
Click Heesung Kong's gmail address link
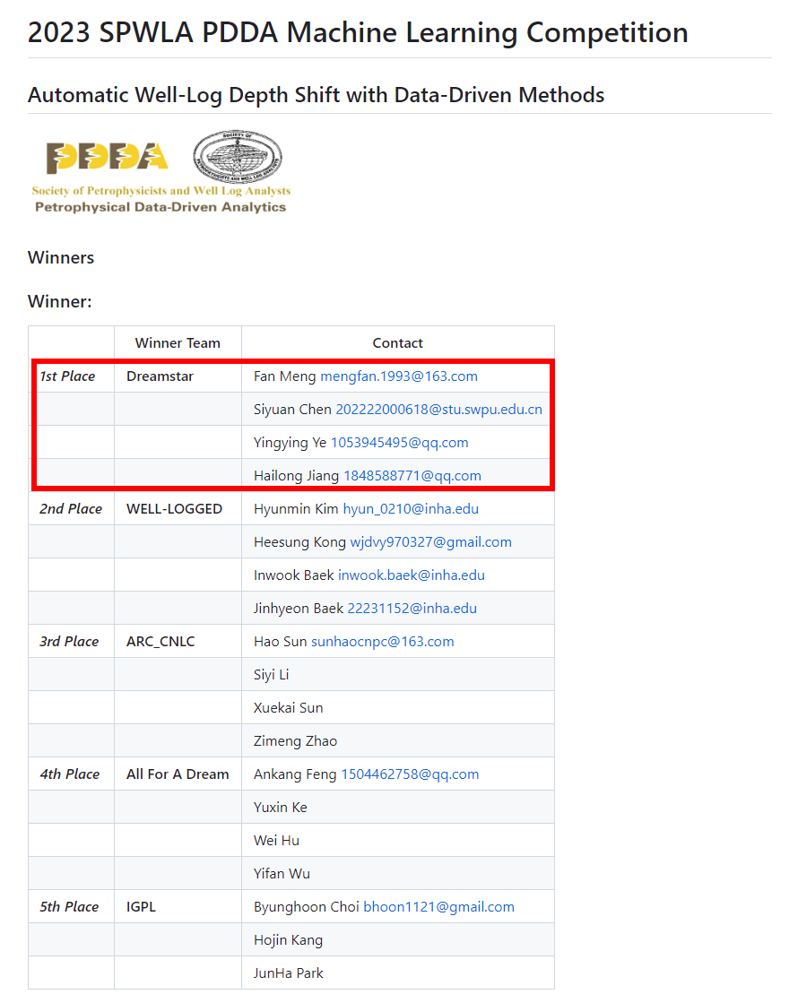coord(430,542)
